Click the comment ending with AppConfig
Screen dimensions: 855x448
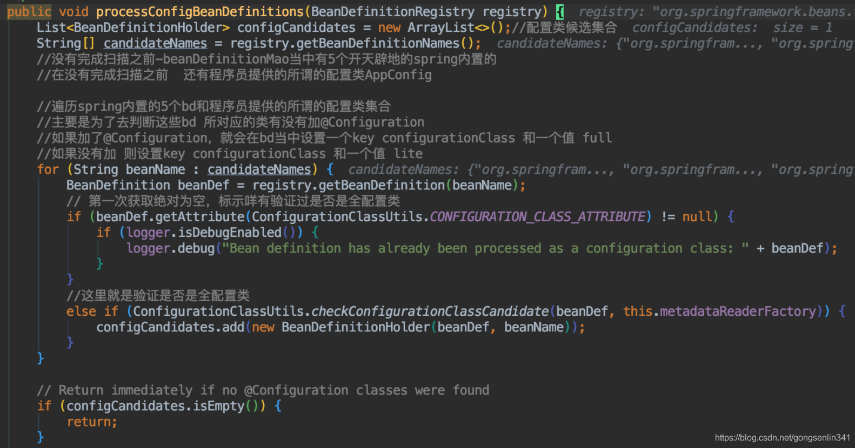click(x=234, y=74)
